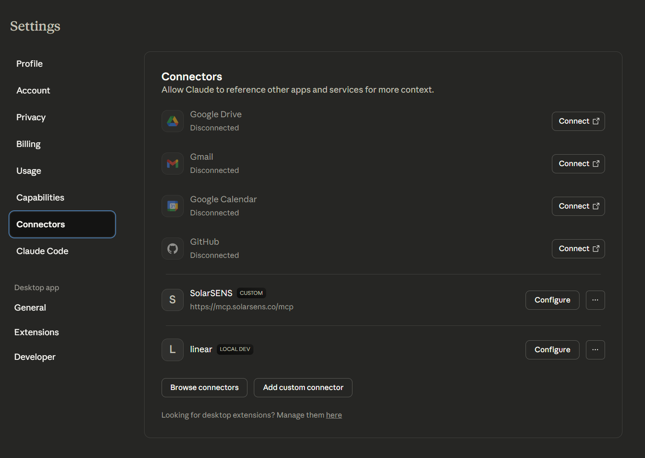
Task: Open the linear overflow menu
Action: [595, 350]
